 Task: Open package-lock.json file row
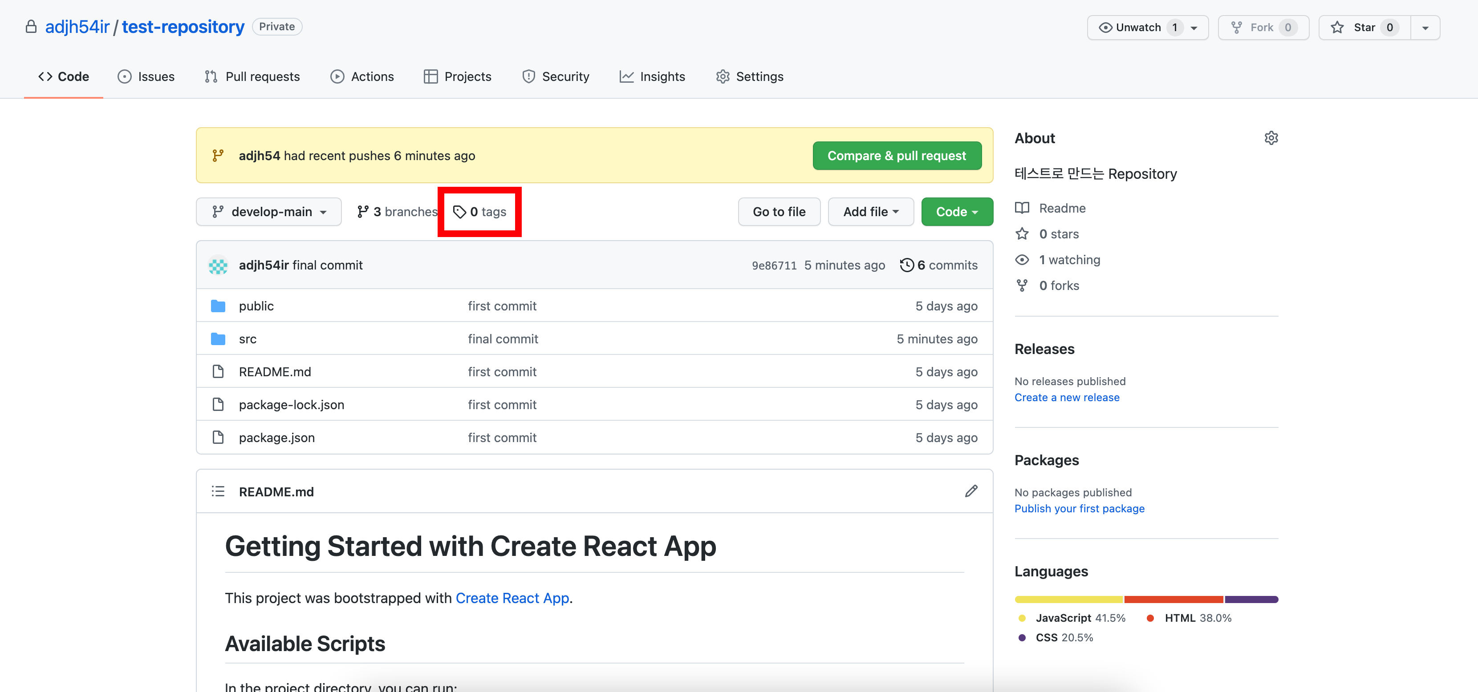(x=292, y=405)
